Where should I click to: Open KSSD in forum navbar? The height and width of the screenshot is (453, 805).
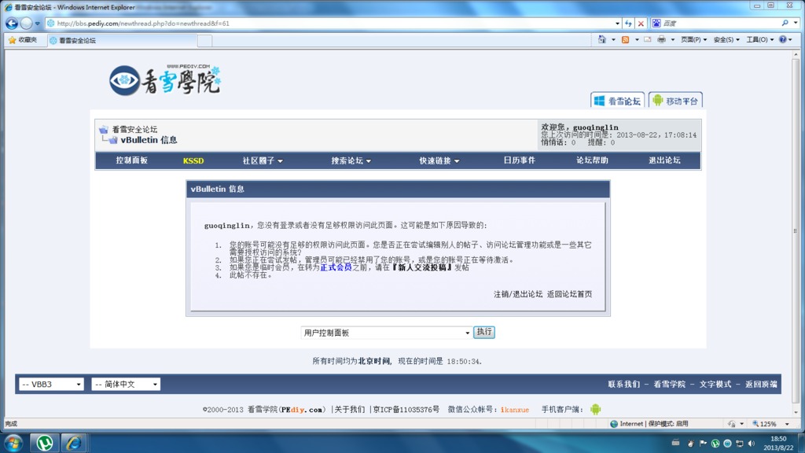pos(193,160)
